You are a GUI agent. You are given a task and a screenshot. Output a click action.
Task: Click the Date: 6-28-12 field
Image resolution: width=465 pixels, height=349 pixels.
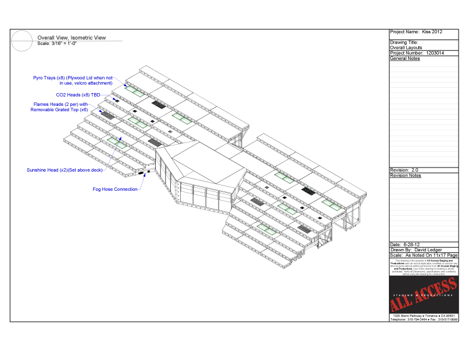(x=406, y=244)
